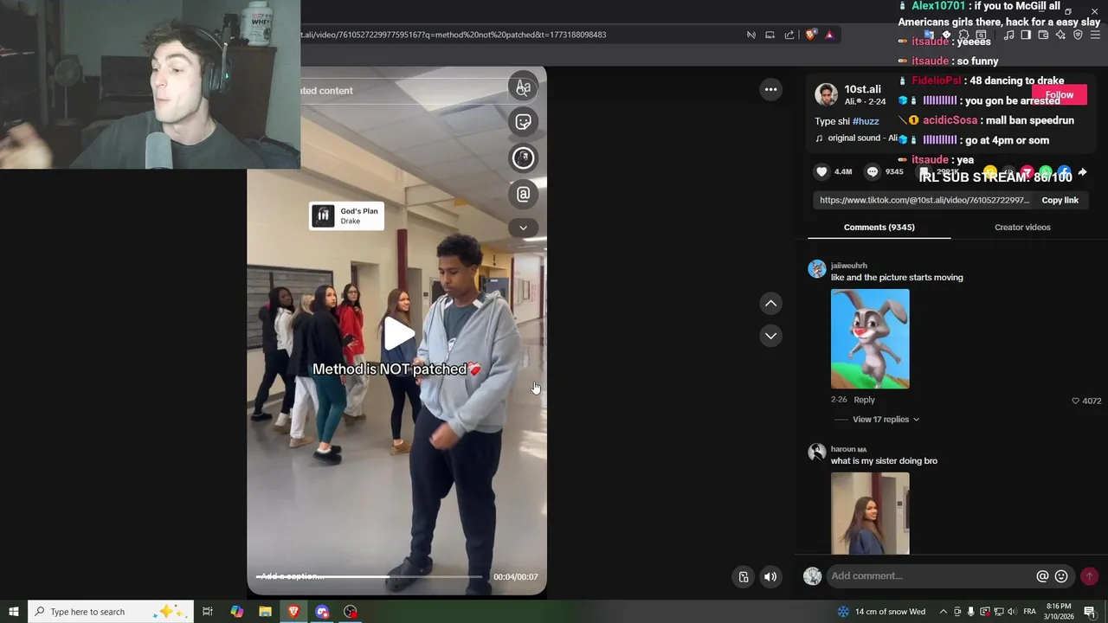Screen dimensions: 1108x623
Task: Focus the Add comment field
Action: click(x=931, y=576)
